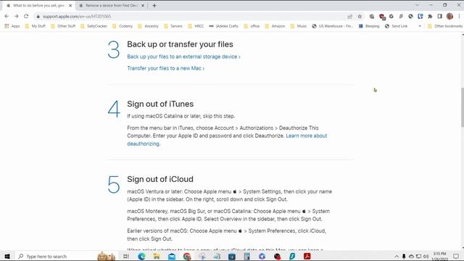This screenshot has height=261, width=464.
Task: Open File Explorer from taskbar
Action: pos(157,256)
